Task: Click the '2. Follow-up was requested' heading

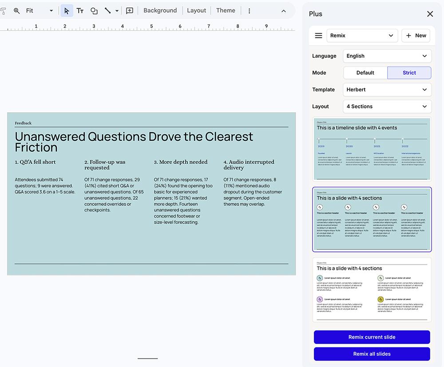Action: [105, 165]
